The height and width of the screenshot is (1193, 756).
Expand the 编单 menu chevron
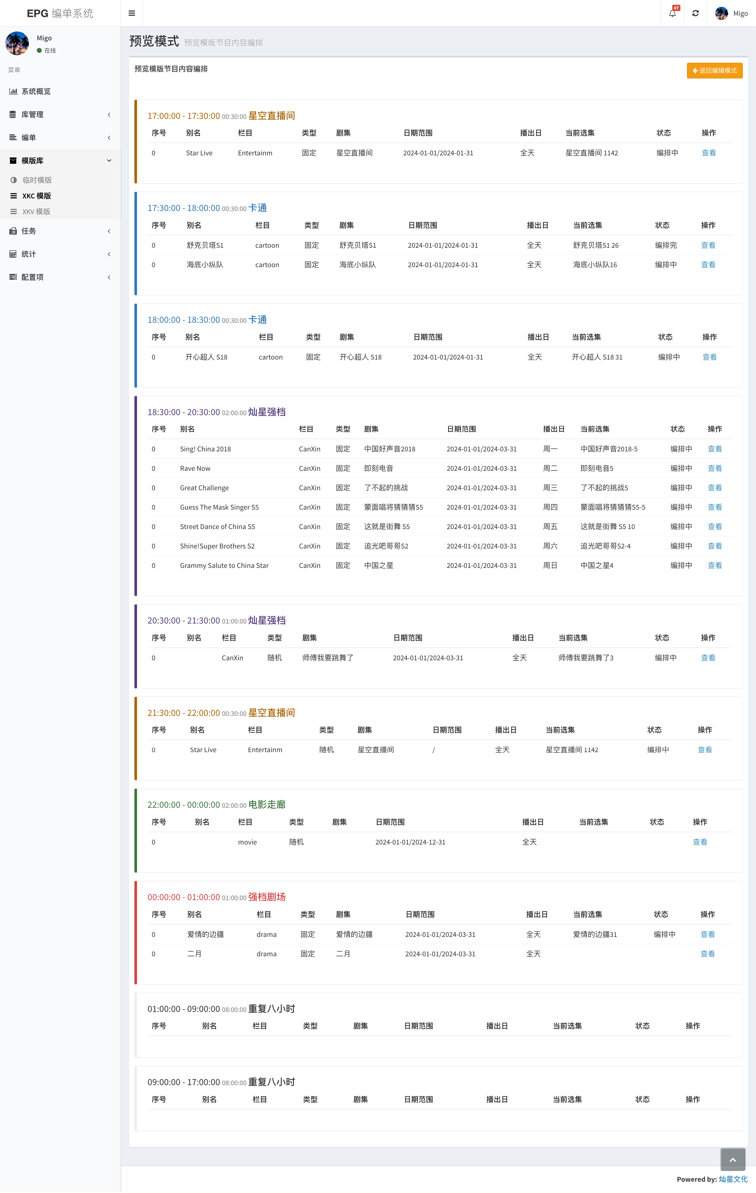[109, 138]
